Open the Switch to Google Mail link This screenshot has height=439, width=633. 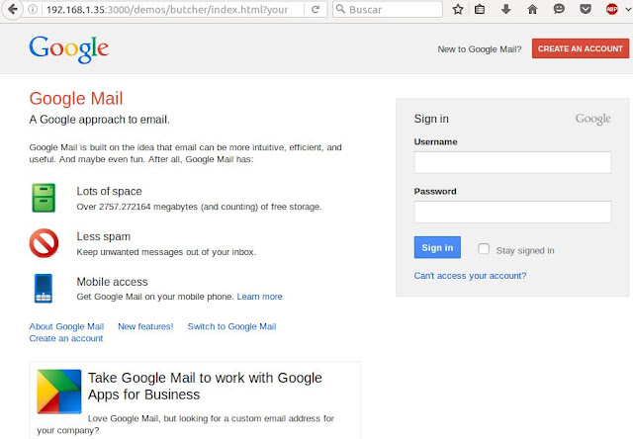pos(231,326)
